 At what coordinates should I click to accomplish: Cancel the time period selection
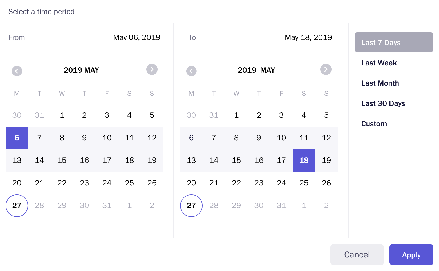pyautogui.click(x=357, y=255)
